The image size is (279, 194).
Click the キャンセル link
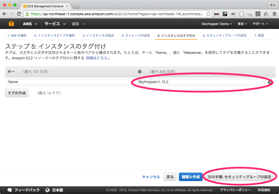[x=151, y=177]
